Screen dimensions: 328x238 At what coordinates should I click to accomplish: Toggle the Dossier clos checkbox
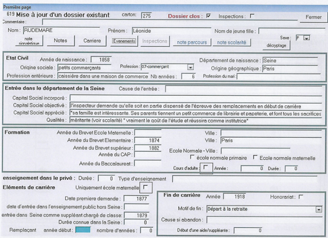(208, 16)
